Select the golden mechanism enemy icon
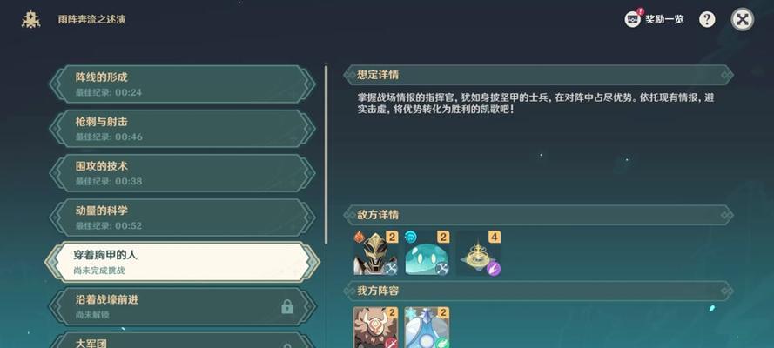The image size is (774, 348). point(478,253)
